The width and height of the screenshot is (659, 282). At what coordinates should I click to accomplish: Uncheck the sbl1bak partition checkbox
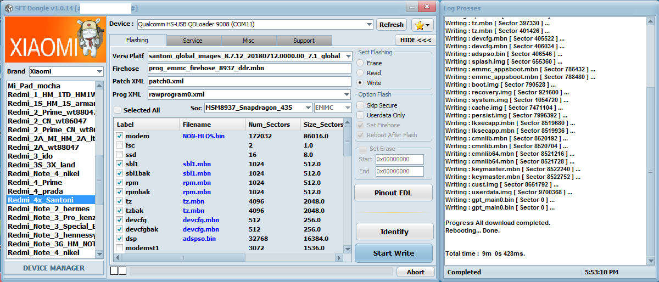(x=120, y=173)
